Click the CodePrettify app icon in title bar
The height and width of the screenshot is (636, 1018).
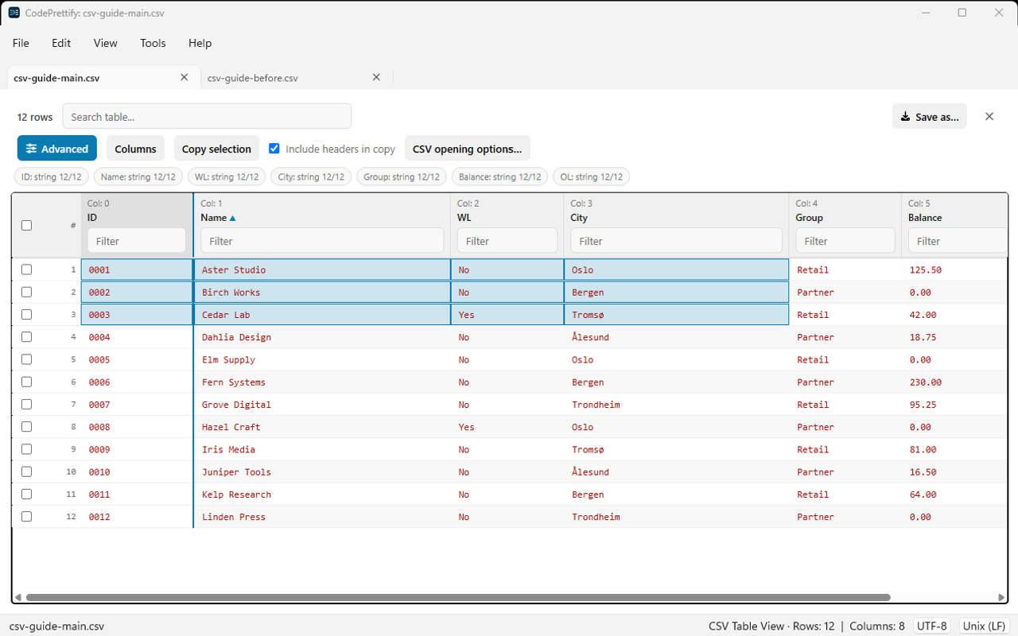coord(14,13)
